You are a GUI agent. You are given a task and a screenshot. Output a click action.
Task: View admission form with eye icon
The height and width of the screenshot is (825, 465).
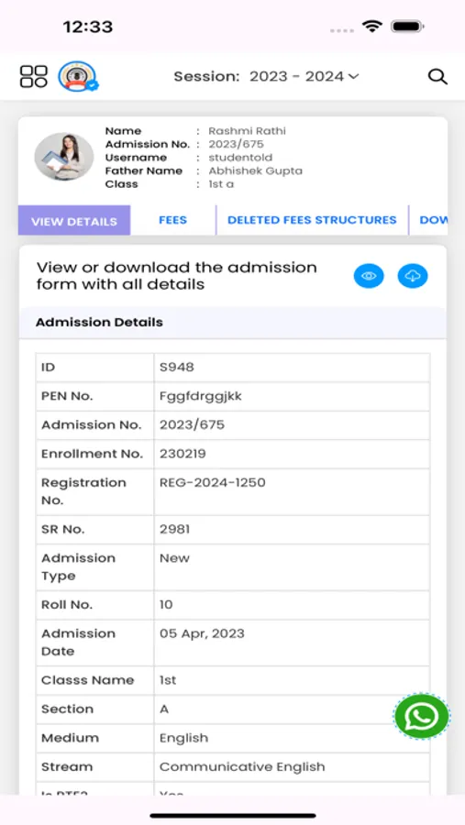point(369,276)
